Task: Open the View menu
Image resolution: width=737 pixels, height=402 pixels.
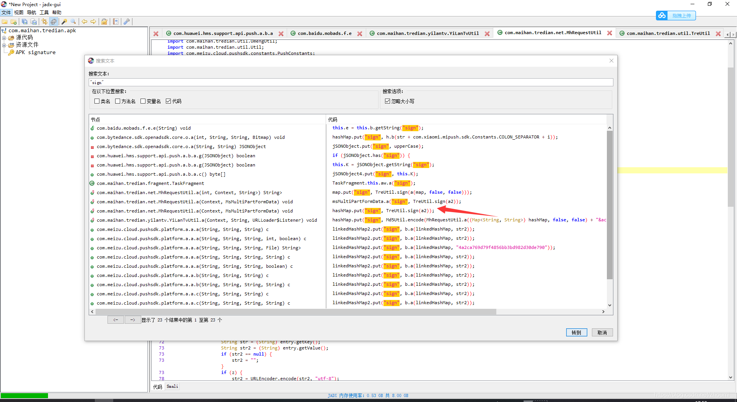Action: [19, 13]
